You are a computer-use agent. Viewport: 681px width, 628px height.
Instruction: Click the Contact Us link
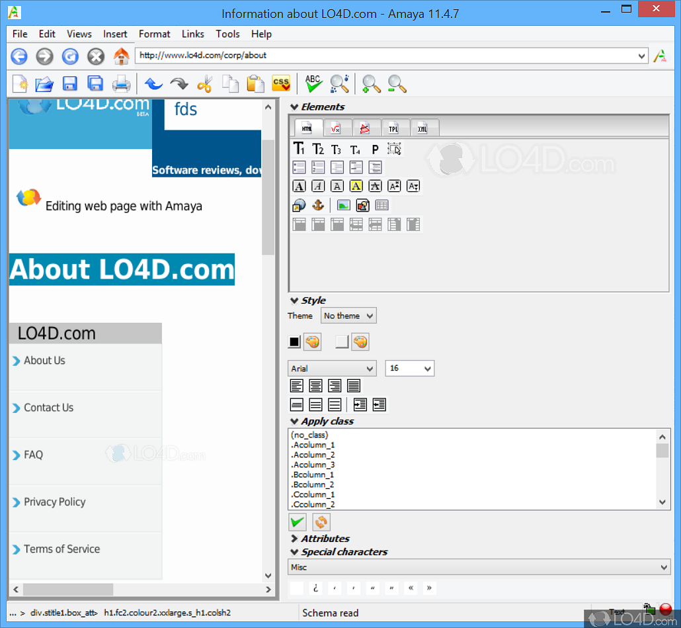point(48,408)
